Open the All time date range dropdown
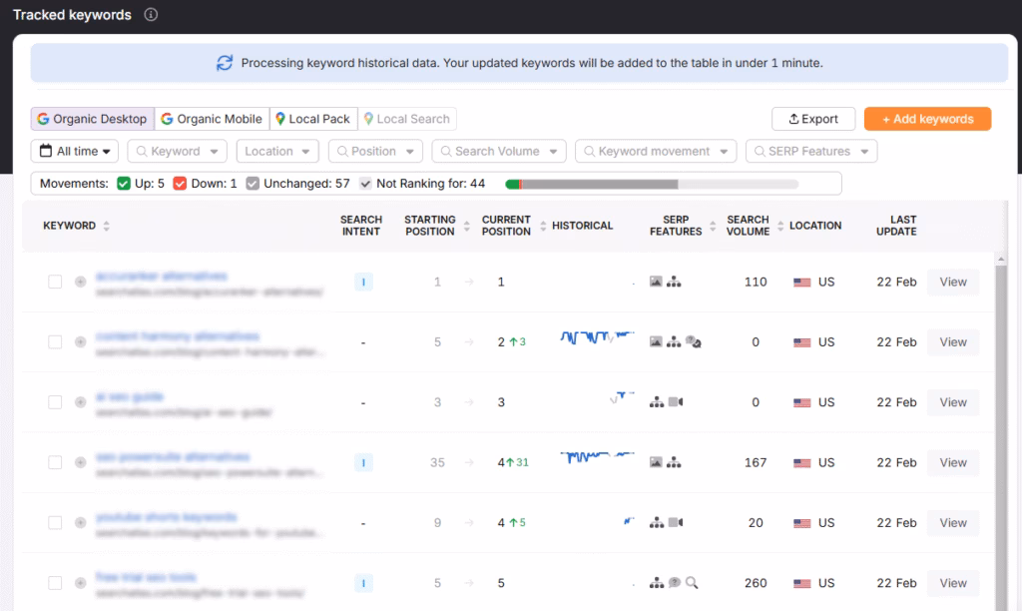Viewport: 1022px width, 611px height. tap(74, 151)
